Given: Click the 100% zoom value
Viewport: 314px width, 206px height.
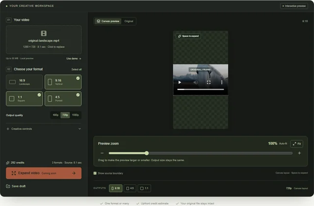Looking at the screenshot, I should (x=273, y=143).
